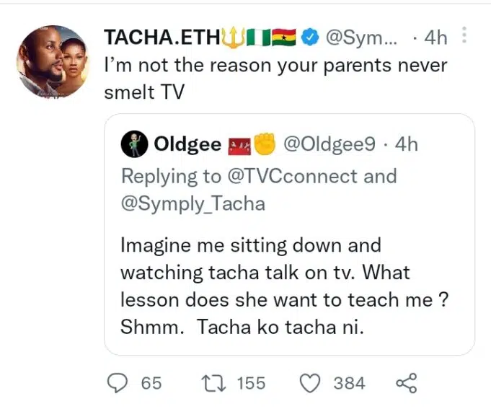Visit the @Oldgee9 handle

pos(329,145)
